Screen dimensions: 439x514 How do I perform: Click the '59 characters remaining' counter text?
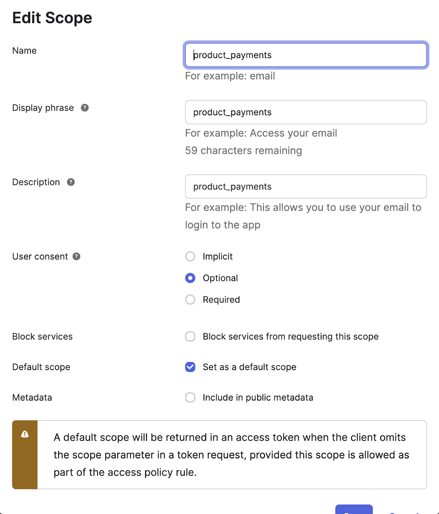[x=243, y=150]
